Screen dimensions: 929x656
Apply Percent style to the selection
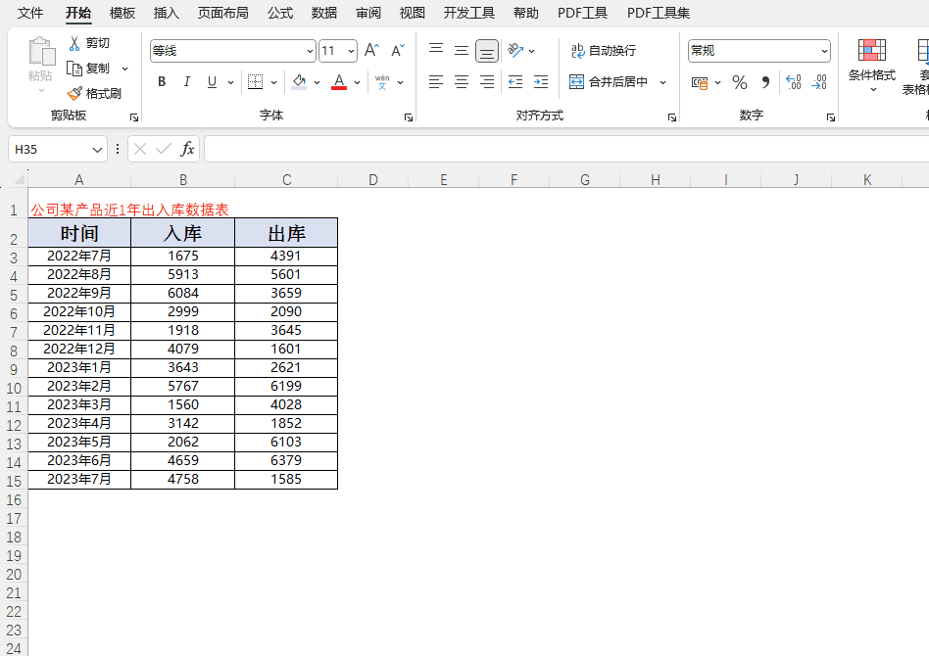(x=740, y=82)
